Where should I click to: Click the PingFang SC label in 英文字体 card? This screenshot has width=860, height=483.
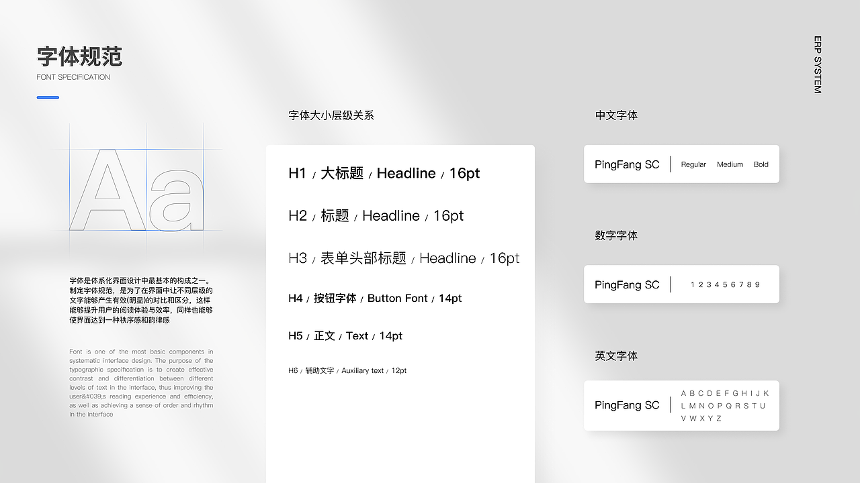(627, 405)
